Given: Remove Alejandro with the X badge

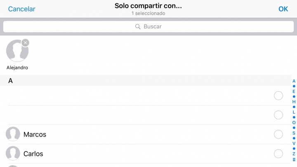Looking at the screenshot, I should [x=26, y=42].
